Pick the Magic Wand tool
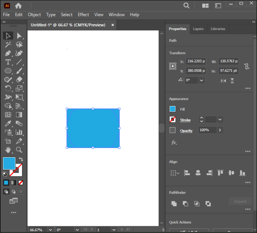 point(8,45)
